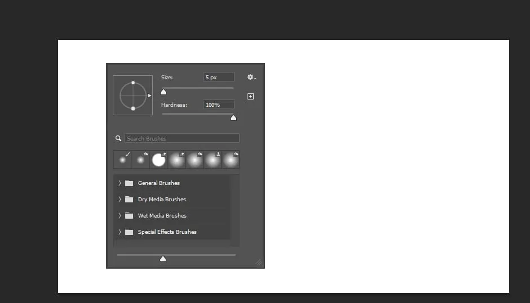Click the General Brushes folder icon
530x303 pixels.
[x=129, y=183]
